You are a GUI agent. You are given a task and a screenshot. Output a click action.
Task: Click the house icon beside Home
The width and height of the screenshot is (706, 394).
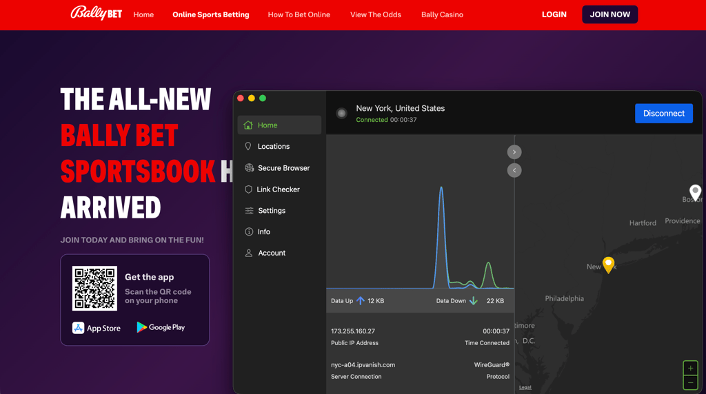[x=248, y=125]
